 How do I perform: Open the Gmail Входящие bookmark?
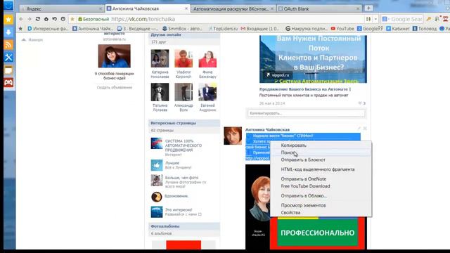click(x=259, y=28)
